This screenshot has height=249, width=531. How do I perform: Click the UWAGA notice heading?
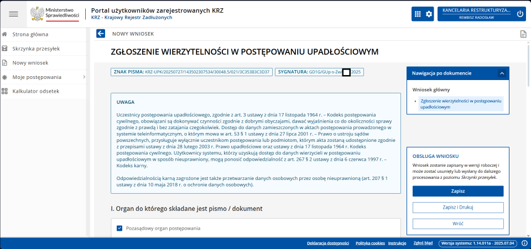pyautogui.click(x=126, y=102)
